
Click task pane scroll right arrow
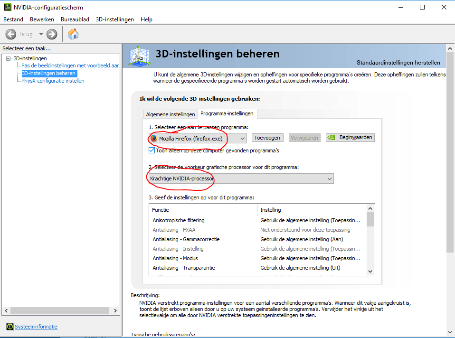[x=115, y=310]
